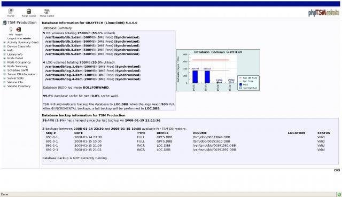This screenshot has height=197, width=342.
Task: Open Volume Info page
Action: click(x=15, y=82)
